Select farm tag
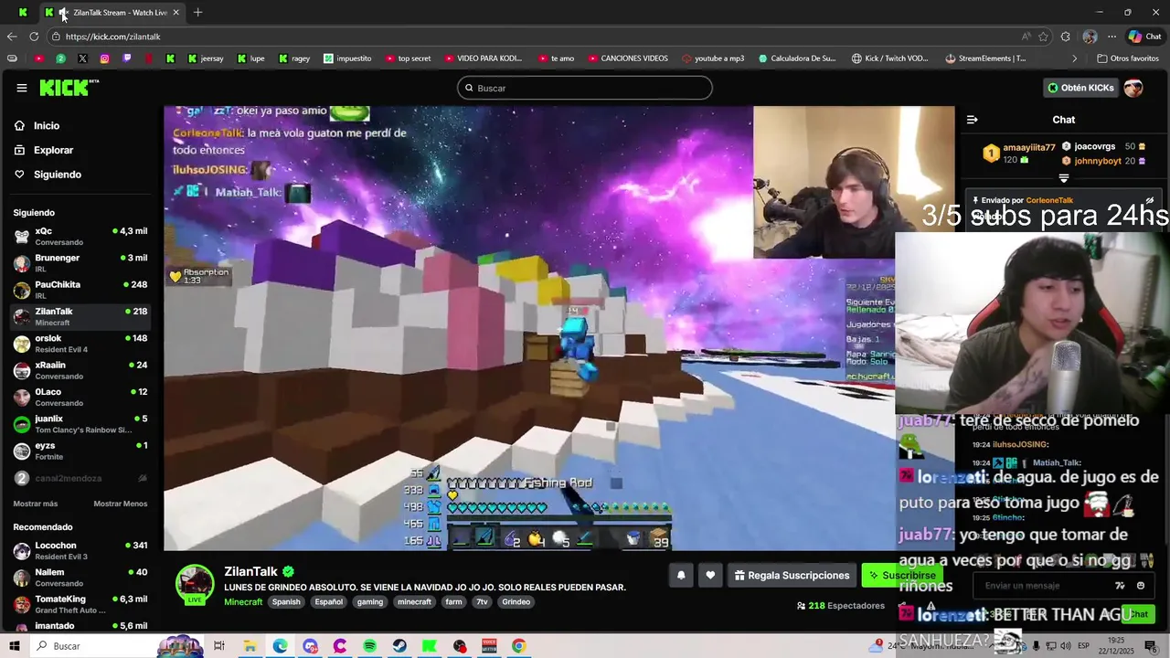 pos(453,602)
